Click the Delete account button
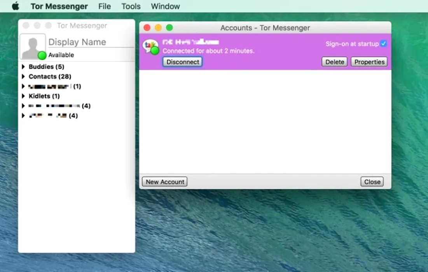The width and height of the screenshot is (428, 272). coord(334,62)
